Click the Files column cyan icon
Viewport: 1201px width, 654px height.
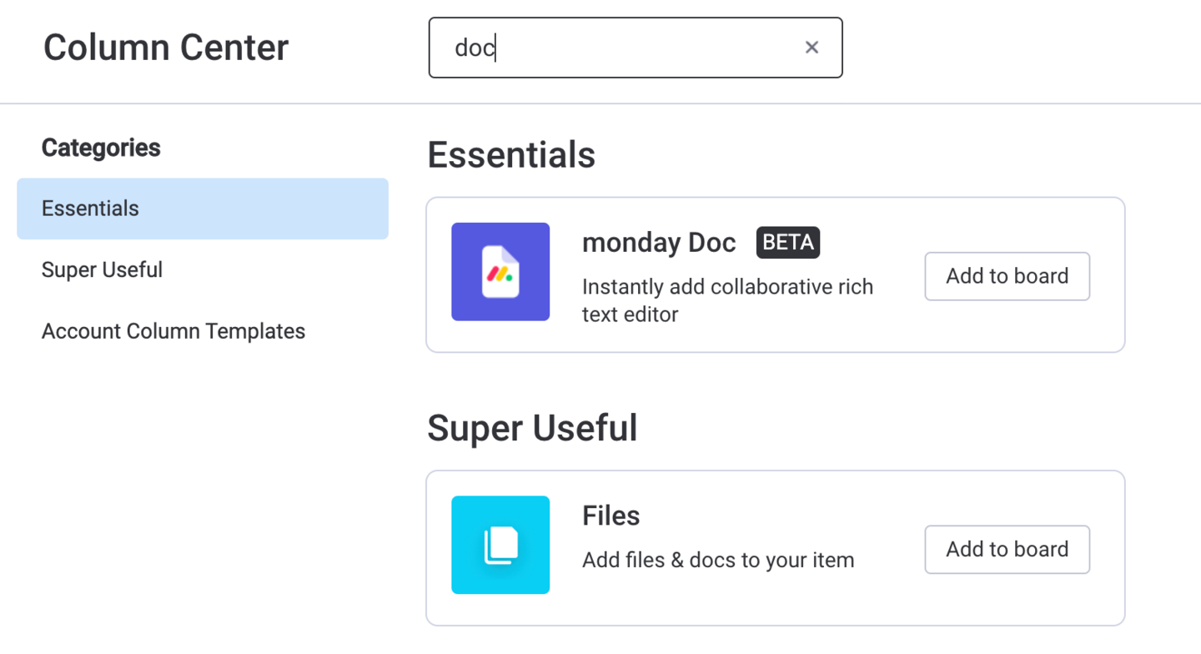500,545
